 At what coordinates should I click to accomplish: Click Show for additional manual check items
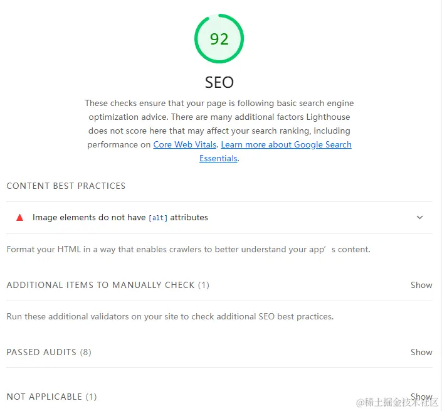pyautogui.click(x=421, y=285)
